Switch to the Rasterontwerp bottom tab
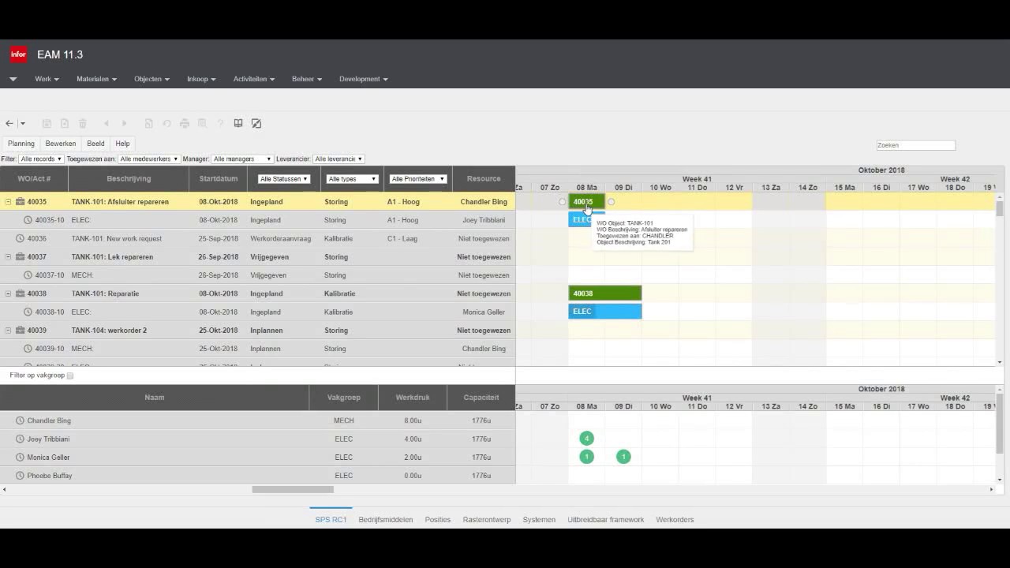1010x568 pixels. point(487,520)
